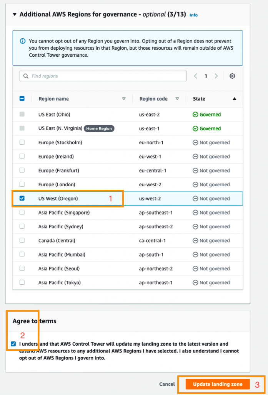Click Not governed icon for ap-northeast-1
Image resolution: width=268 pixels, height=395 pixels.
click(195, 283)
